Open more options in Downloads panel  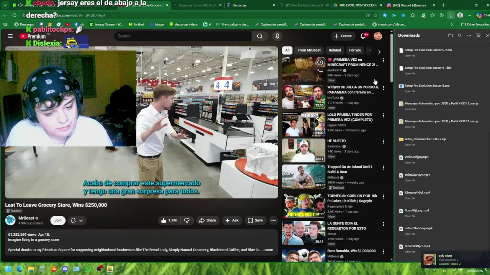pos(469,36)
